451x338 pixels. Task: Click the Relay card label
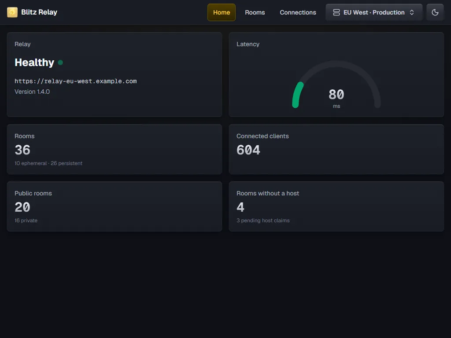pyautogui.click(x=22, y=44)
